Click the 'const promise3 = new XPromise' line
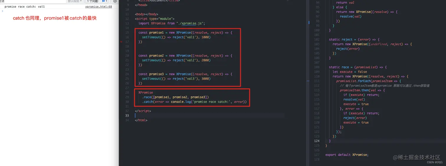This screenshot has height=166, width=446. click(185, 74)
